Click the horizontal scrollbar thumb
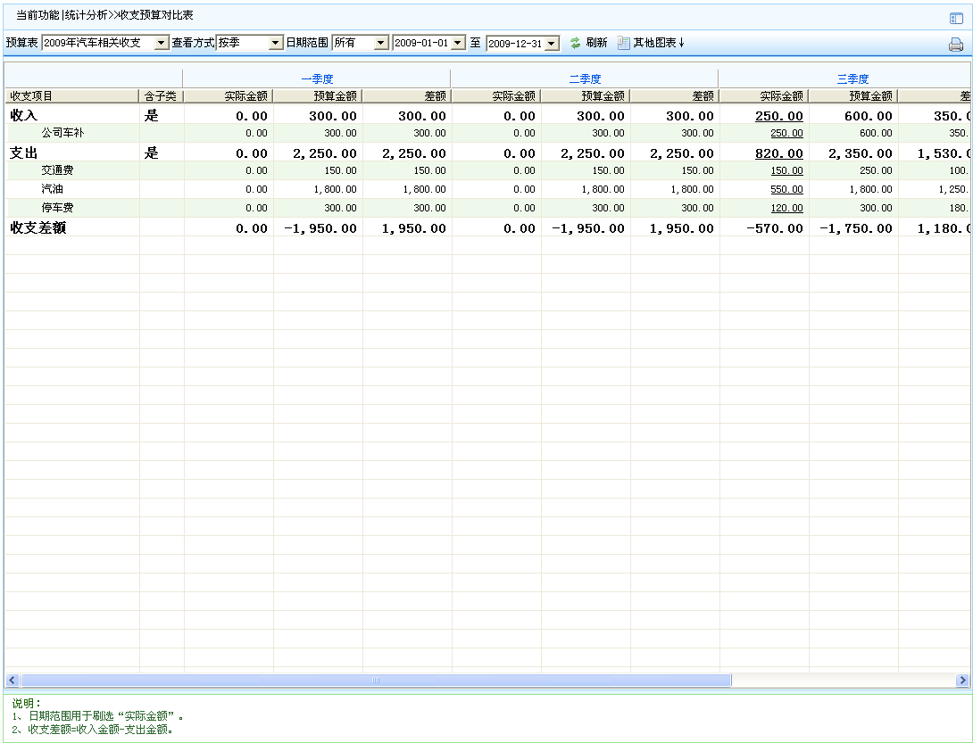The width and height of the screenshot is (973, 743). 375,681
